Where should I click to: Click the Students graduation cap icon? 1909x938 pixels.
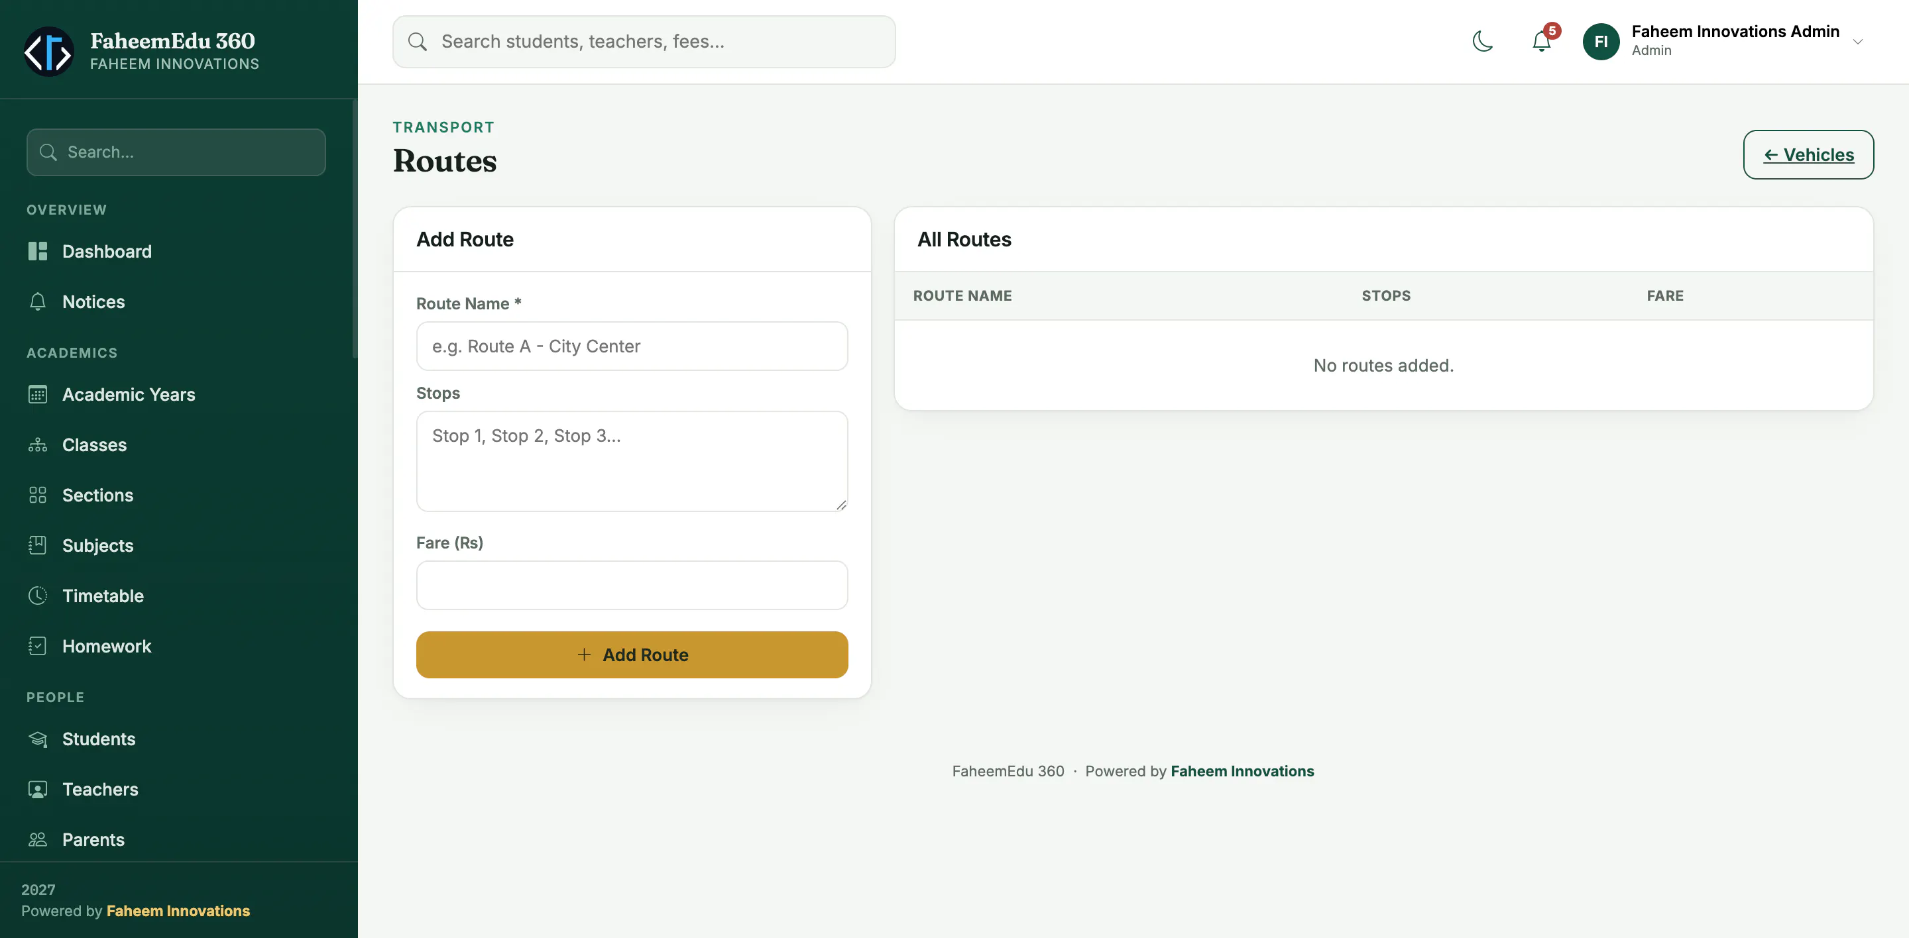click(38, 739)
